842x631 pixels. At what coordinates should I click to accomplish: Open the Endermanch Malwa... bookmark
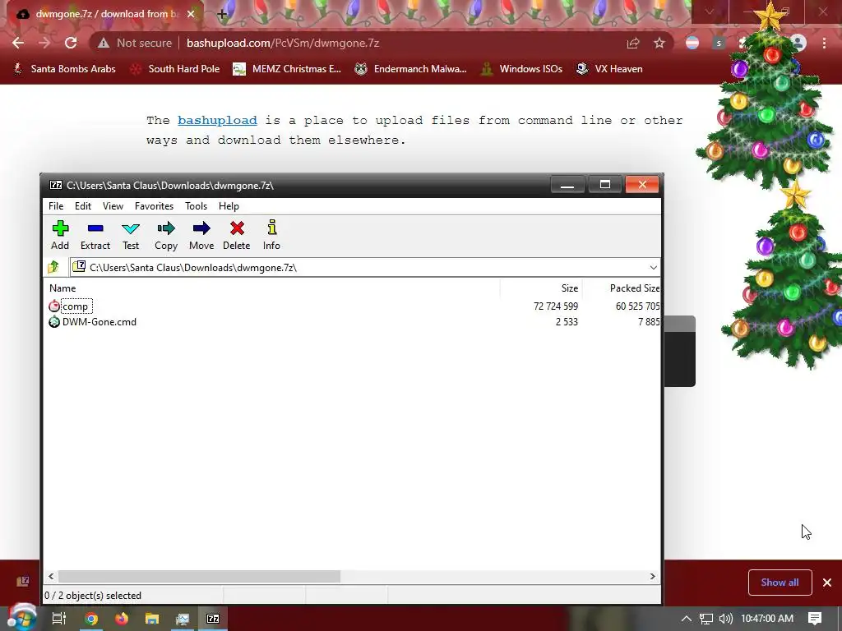click(x=410, y=69)
